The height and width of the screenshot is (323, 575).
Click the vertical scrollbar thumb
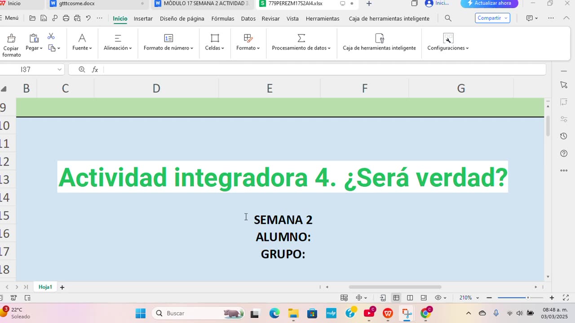pos(548,126)
